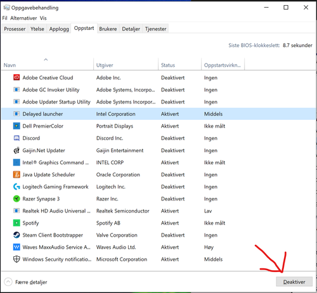
Task: Switch to the Detaljer tab
Action: (131, 29)
